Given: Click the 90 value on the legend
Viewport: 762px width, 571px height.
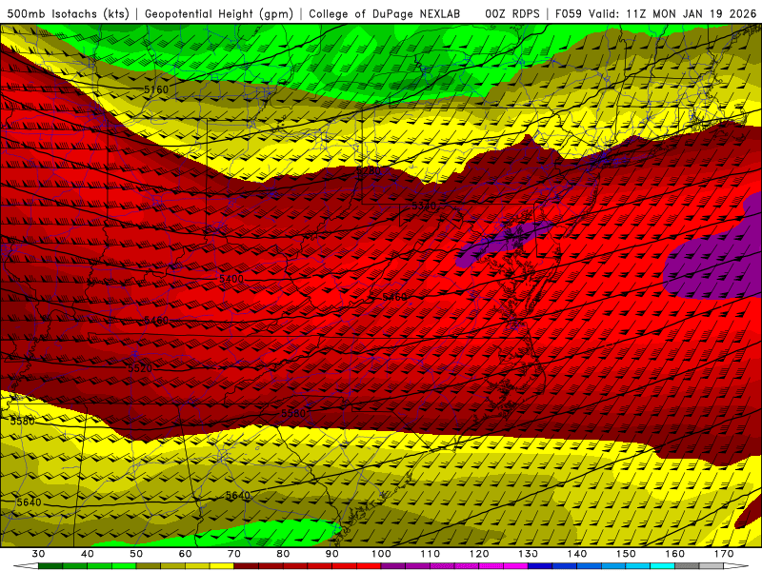Looking at the screenshot, I should click(331, 554).
